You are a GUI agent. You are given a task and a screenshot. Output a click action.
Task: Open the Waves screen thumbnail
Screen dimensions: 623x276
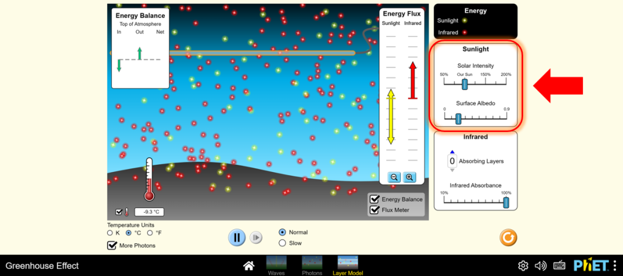(276, 266)
